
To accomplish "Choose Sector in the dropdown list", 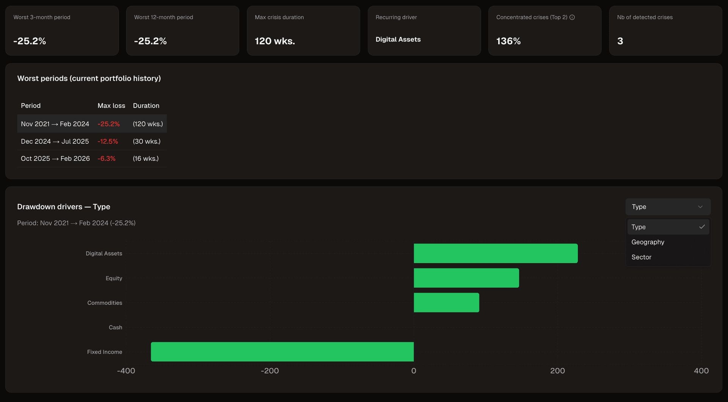I will coord(641,257).
